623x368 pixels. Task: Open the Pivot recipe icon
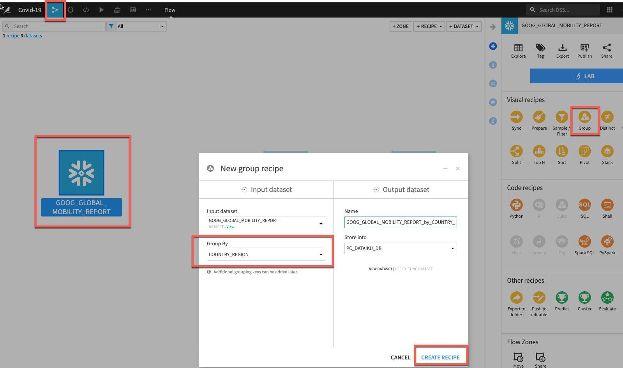point(584,151)
